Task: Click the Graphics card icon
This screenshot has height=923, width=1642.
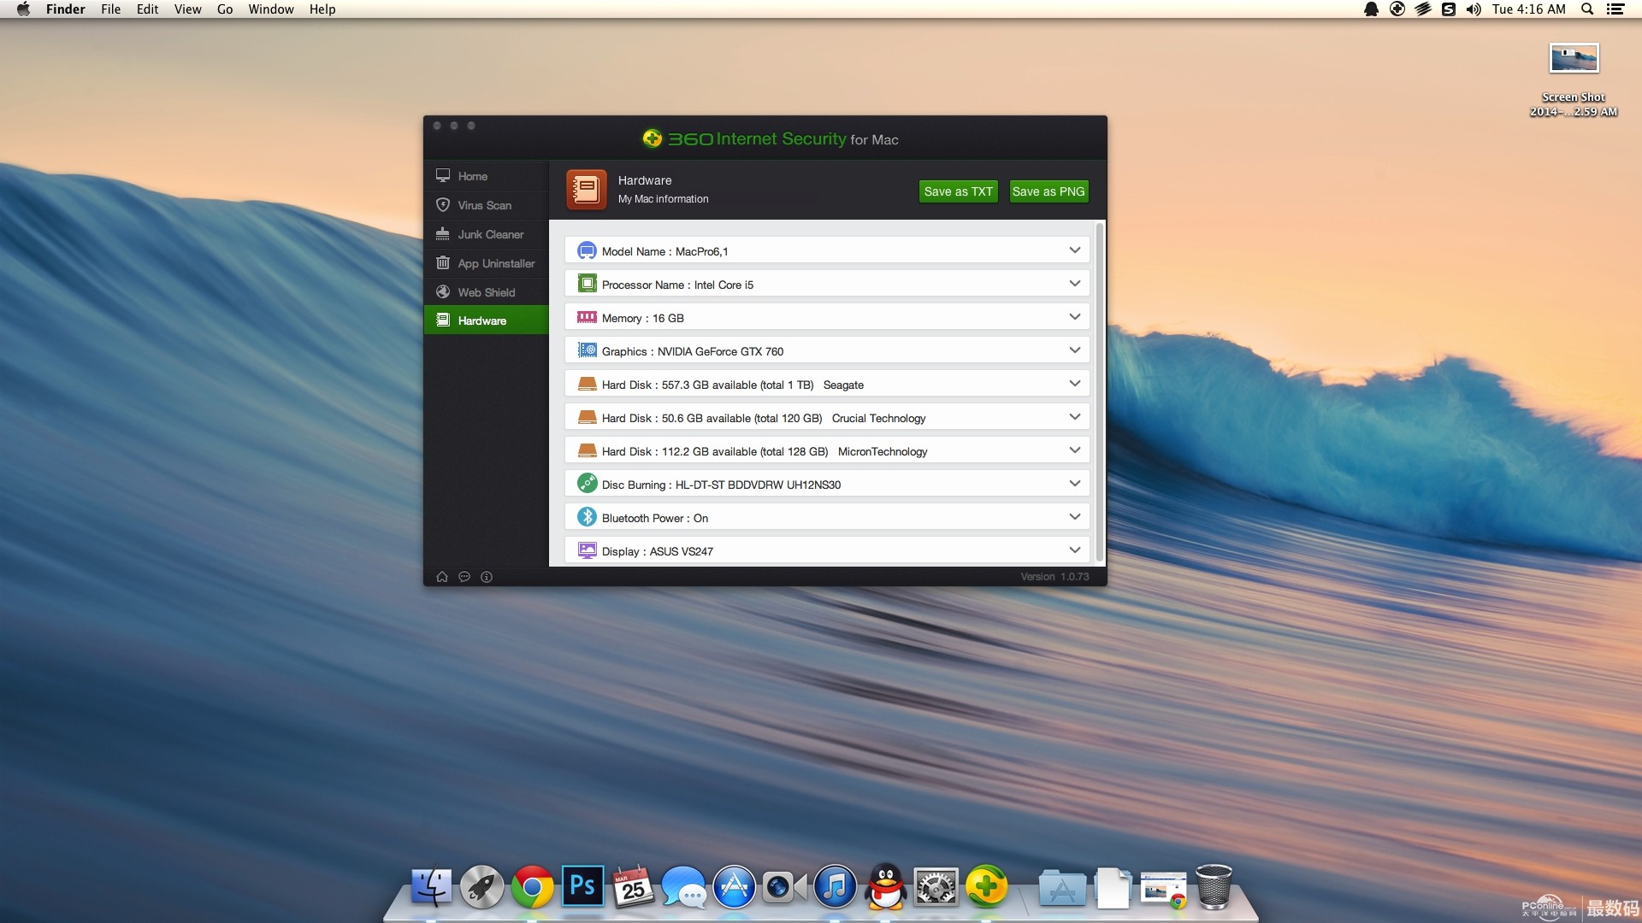Action: [587, 350]
